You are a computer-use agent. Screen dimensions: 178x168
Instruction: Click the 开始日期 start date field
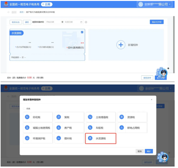pos(53,22)
